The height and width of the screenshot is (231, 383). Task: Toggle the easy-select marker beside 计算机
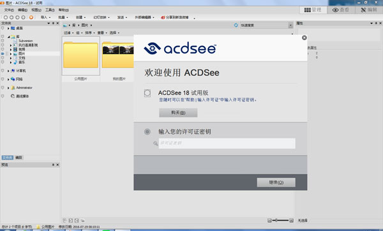3,71
